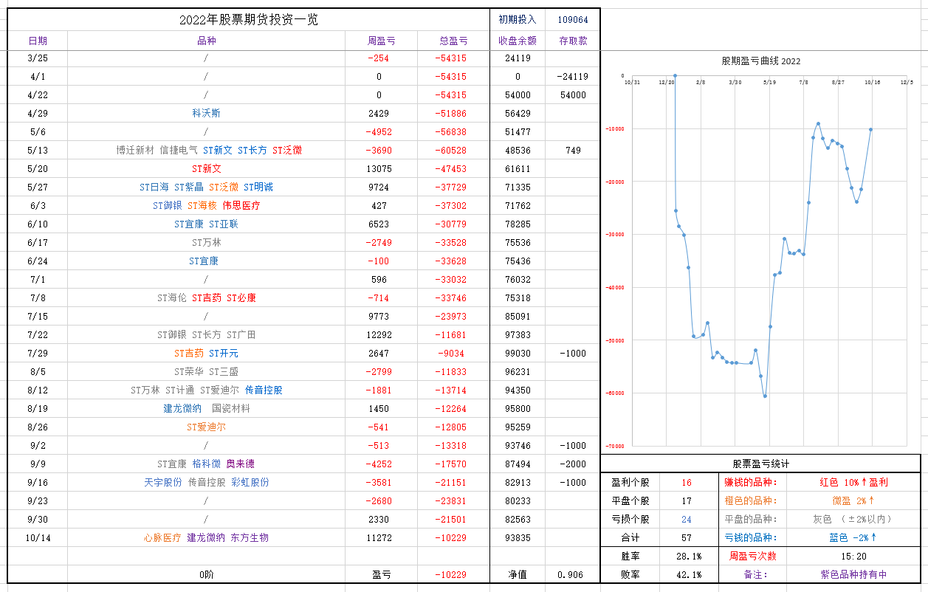Select the 周盈亏 column header
The height and width of the screenshot is (592, 928).
pos(381,41)
